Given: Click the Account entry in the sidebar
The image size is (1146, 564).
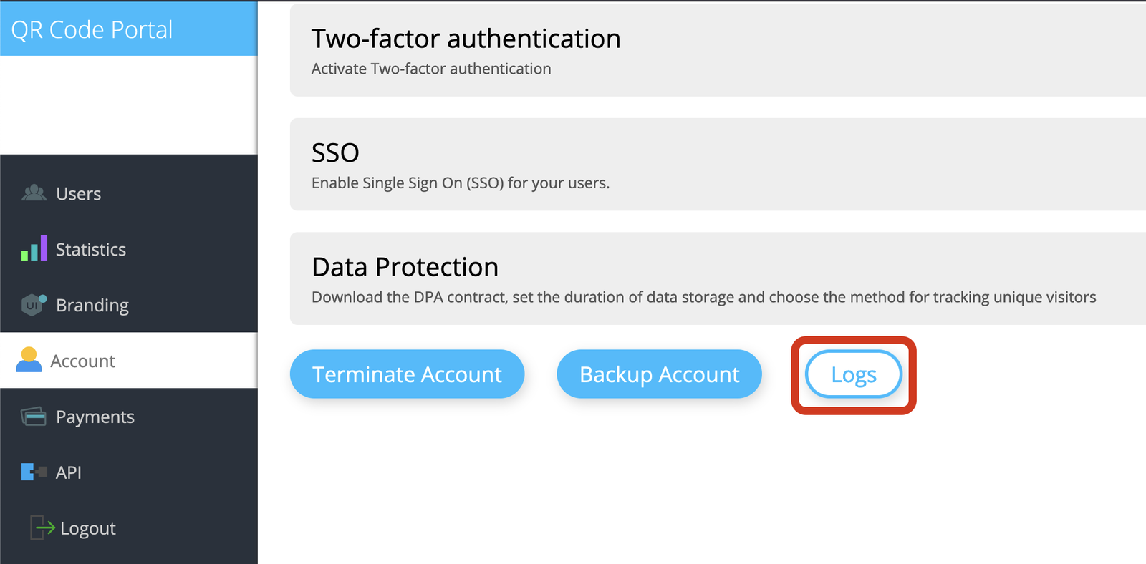Looking at the screenshot, I should tap(82, 360).
